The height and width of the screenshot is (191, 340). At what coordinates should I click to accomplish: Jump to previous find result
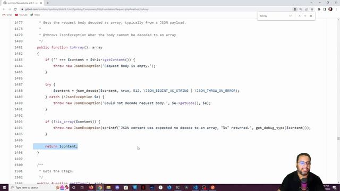coord(300,16)
